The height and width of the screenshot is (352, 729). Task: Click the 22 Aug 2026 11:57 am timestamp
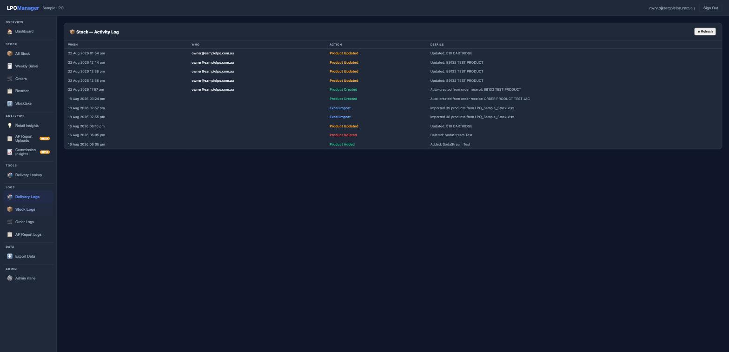pos(86,90)
